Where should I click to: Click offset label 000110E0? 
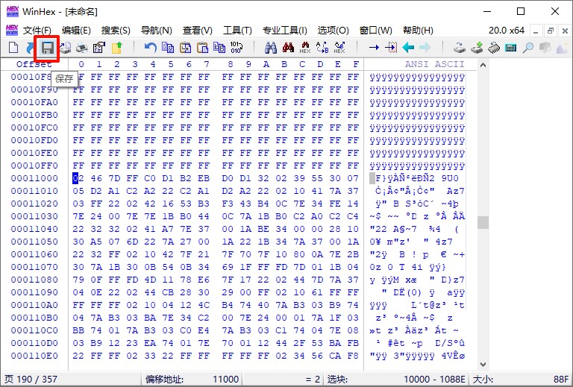point(34,356)
